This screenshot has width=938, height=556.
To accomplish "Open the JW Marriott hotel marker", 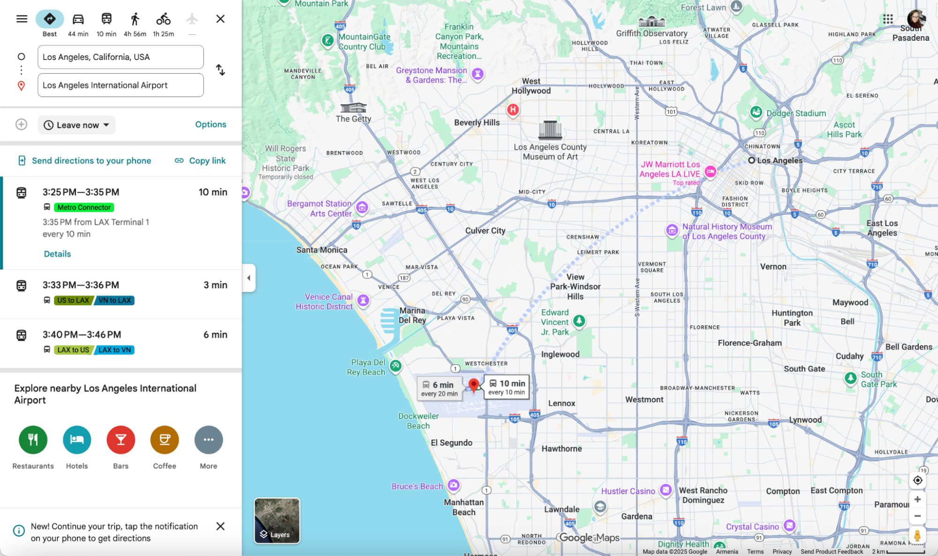I will pos(710,172).
